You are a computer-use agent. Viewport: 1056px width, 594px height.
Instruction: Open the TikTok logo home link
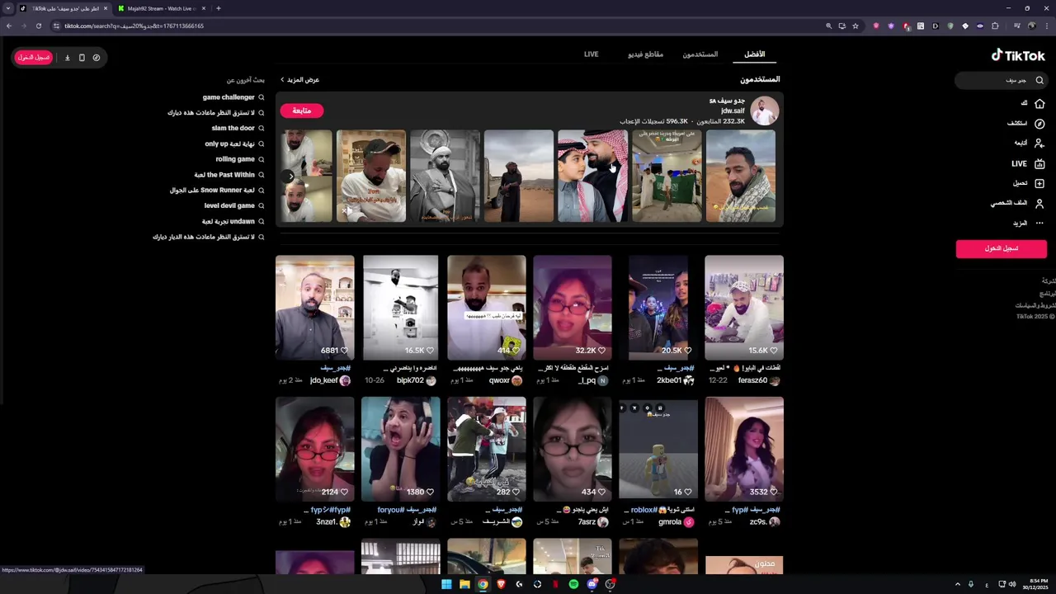(1018, 55)
